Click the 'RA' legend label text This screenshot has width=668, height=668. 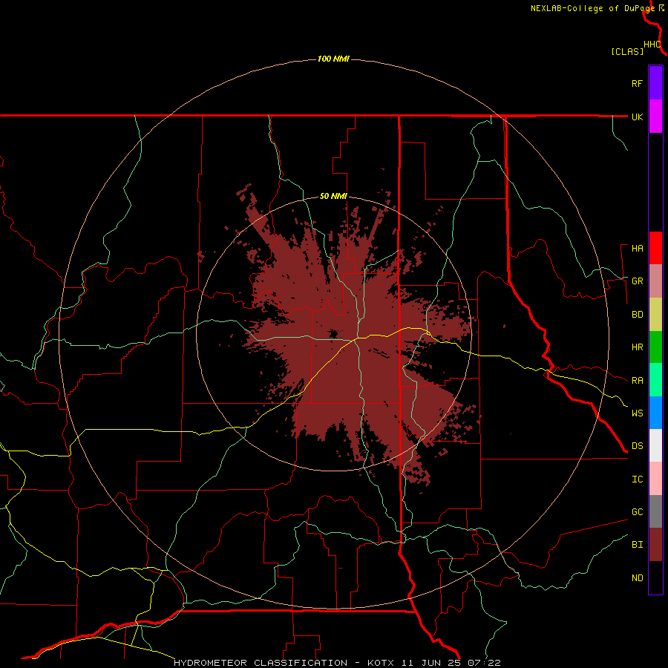[637, 381]
